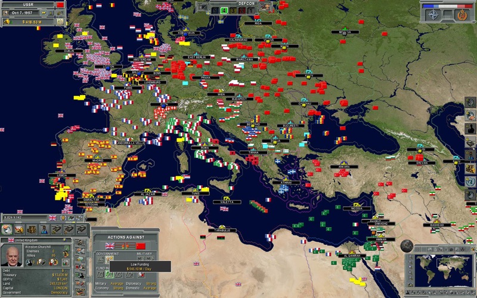
Task: Click the missile icon left of DEFCON
Action: coord(202,7)
